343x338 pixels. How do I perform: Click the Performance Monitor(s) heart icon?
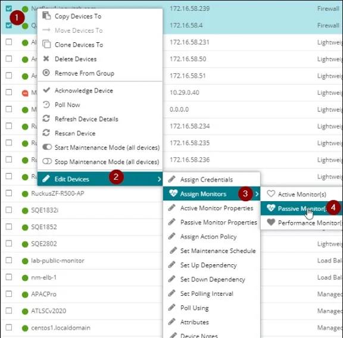(271, 222)
